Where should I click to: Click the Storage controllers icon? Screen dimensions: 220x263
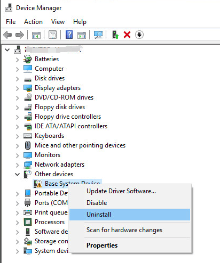tap(28, 241)
